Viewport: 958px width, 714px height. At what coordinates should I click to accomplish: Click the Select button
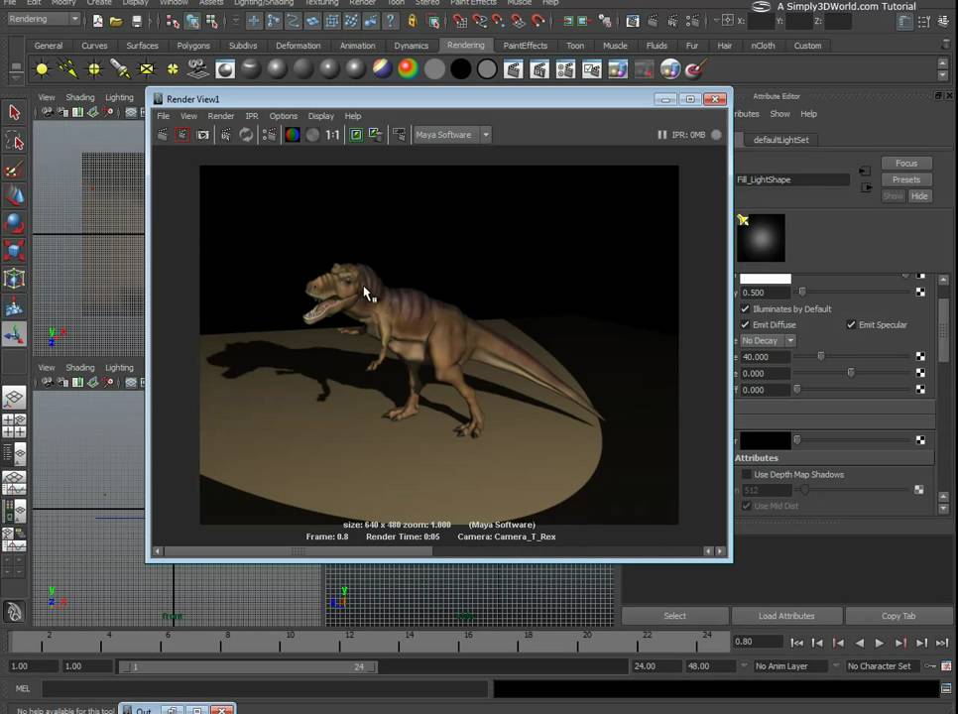674,616
